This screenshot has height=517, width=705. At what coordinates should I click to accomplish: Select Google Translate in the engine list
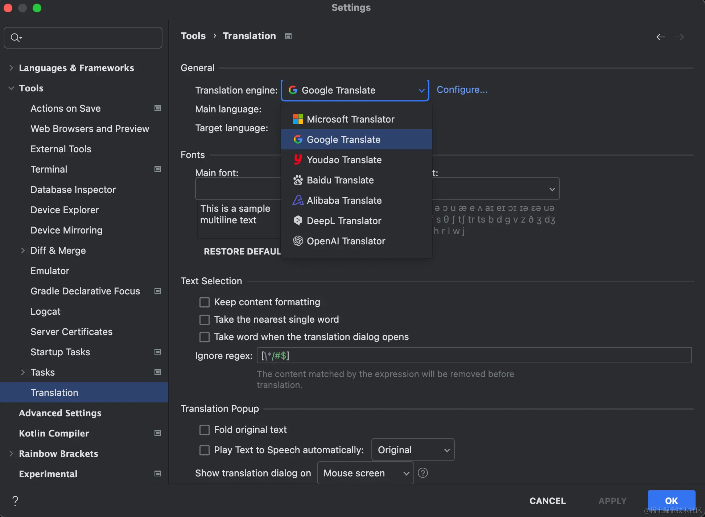click(x=343, y=140)
